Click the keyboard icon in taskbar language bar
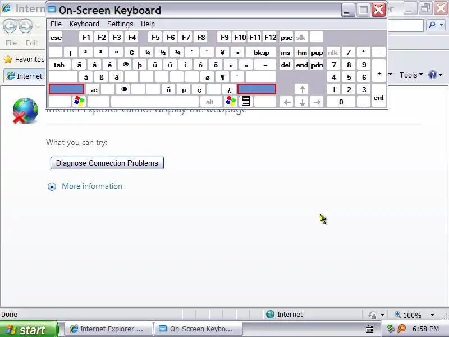This screenshot has width=449, height=337. (370, 329)
